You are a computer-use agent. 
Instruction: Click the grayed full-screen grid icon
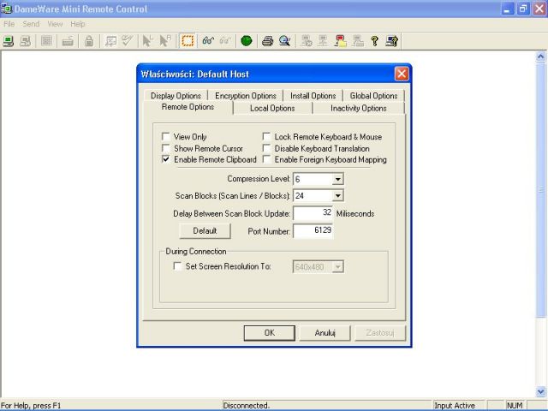pyautogui.click(x=46, y=41)
